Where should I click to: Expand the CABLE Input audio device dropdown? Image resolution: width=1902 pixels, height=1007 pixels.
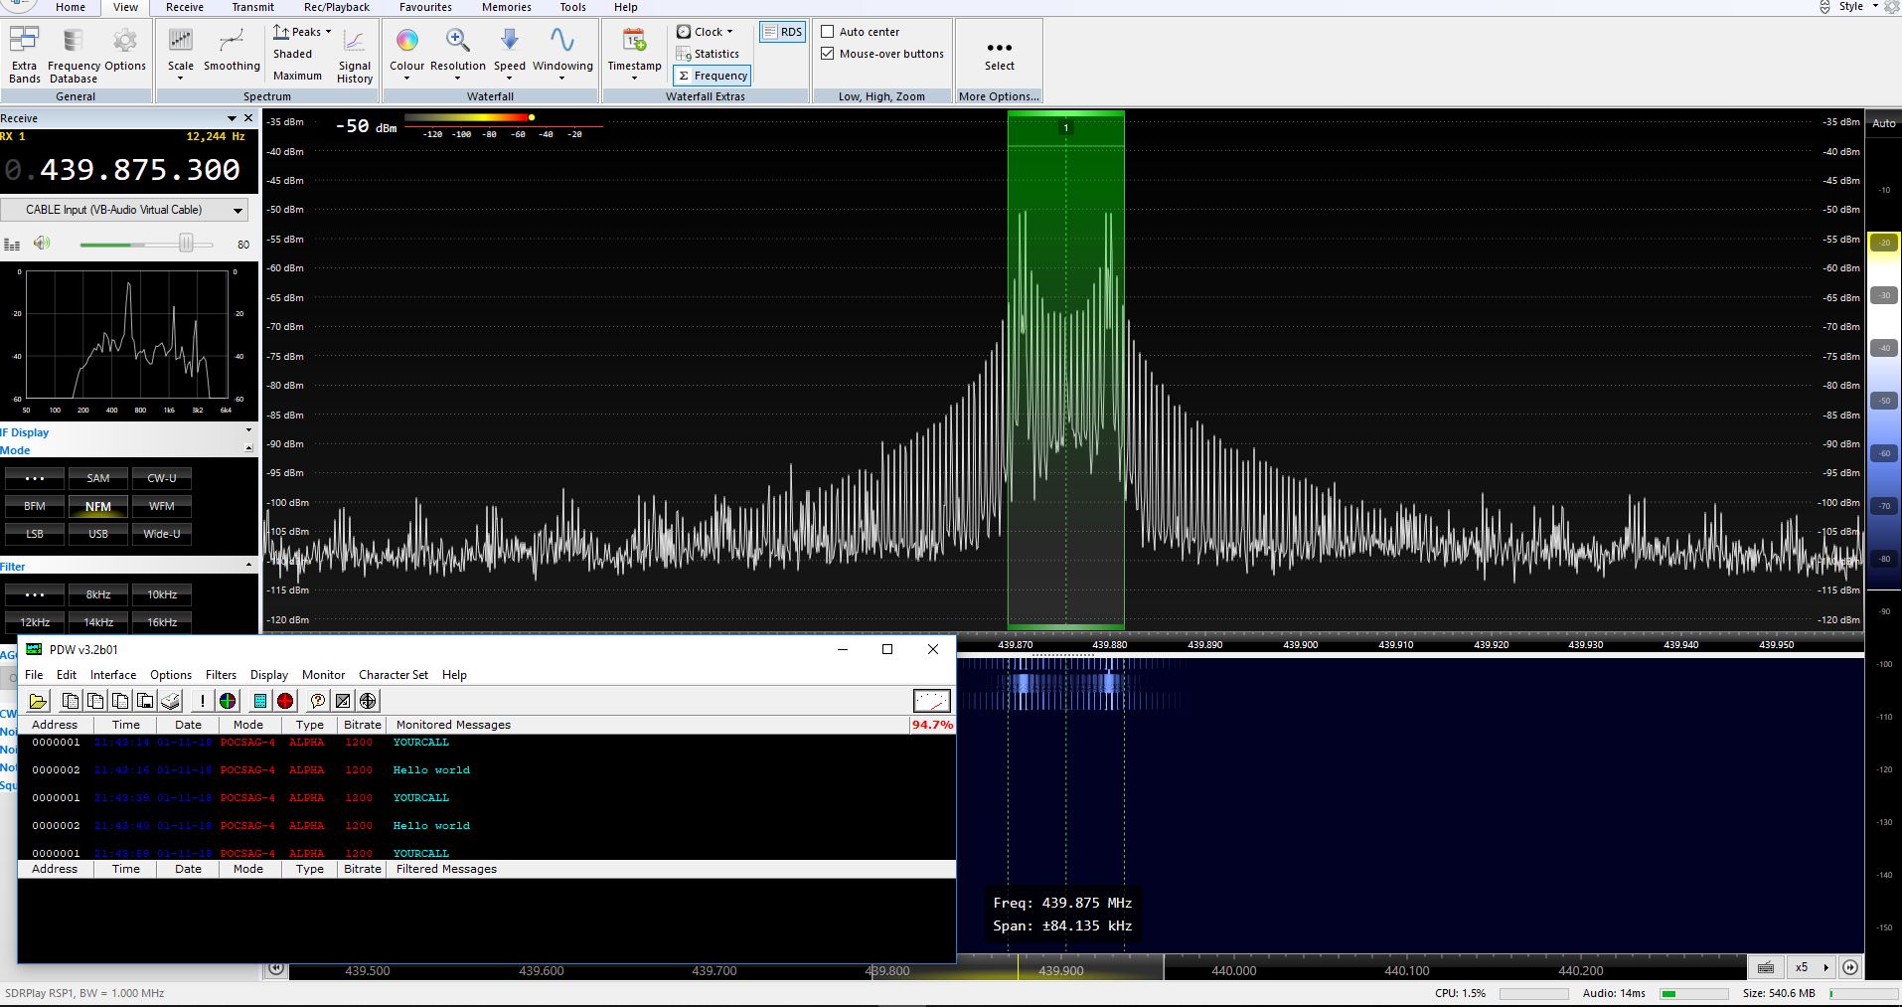[x=238, y=210]
